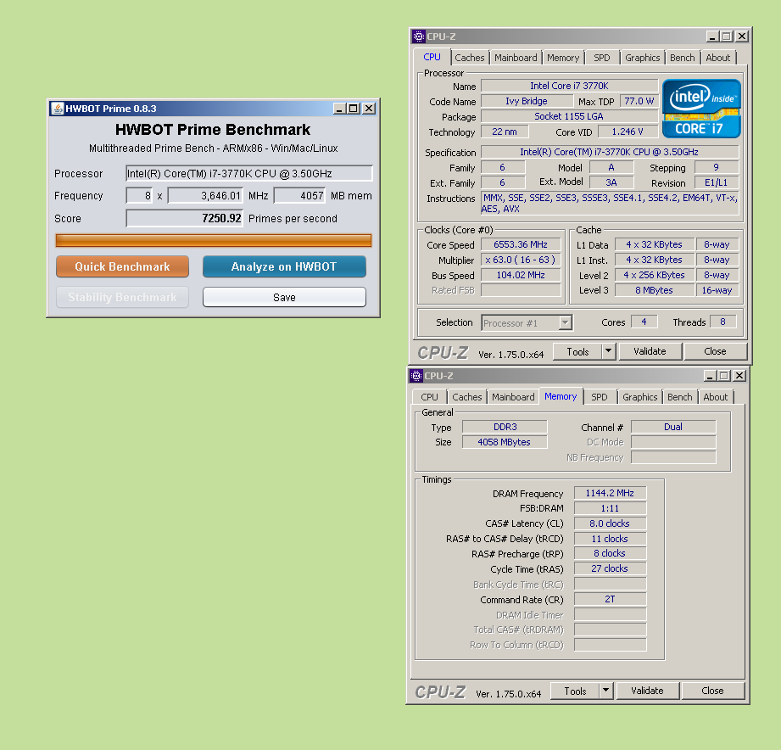Click the Intel Core i7 logo badge
781x750 pixels.
(x=701, y=109)
